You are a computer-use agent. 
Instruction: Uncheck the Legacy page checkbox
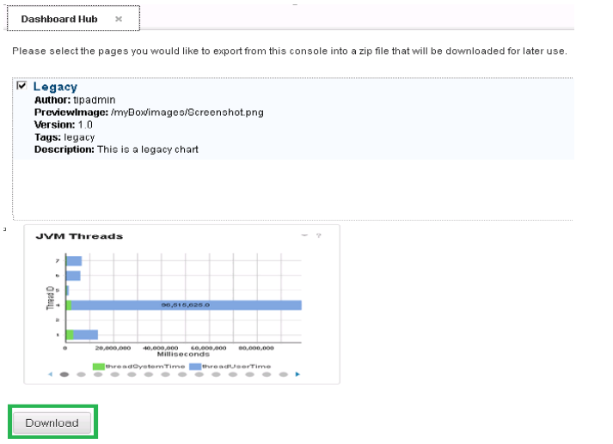pyautogui.click(x=21, y=85)
